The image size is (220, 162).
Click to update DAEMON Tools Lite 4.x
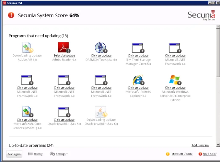[101, 56]
